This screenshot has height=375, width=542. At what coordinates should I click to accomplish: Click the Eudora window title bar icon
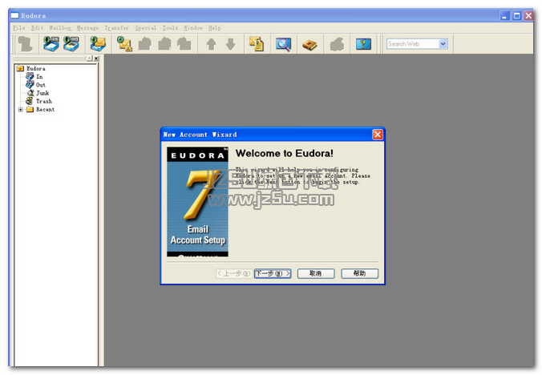point(15,15)
